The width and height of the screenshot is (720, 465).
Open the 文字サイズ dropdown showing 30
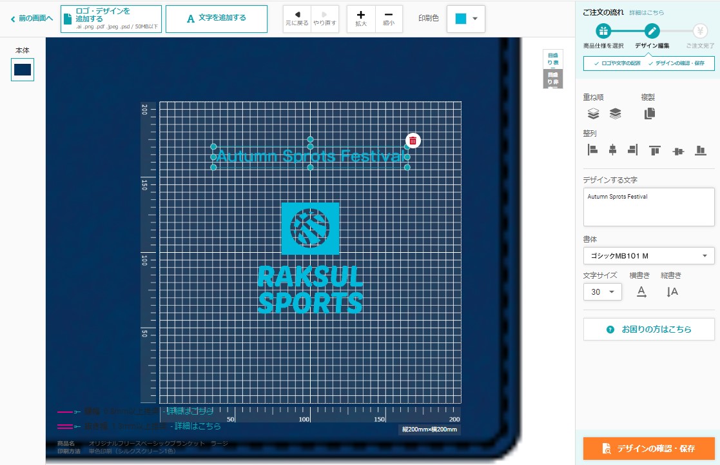pos(603,292)
